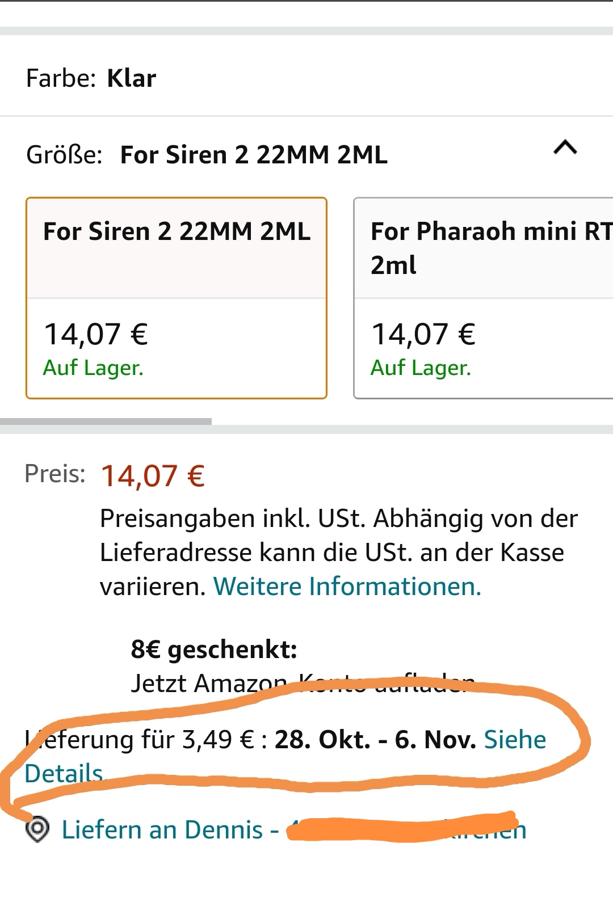
Task: Tap the location pin icon
Action: click(x=38, y=830)
